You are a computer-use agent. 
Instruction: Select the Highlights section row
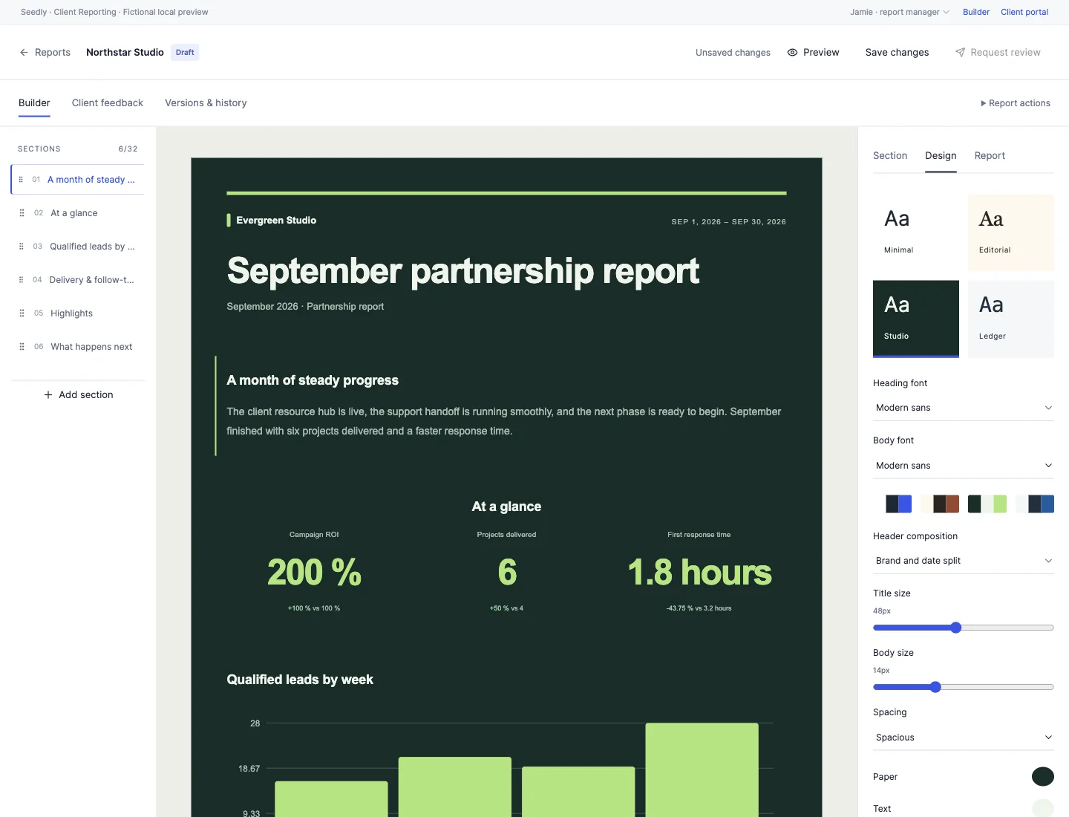[78, 313]
